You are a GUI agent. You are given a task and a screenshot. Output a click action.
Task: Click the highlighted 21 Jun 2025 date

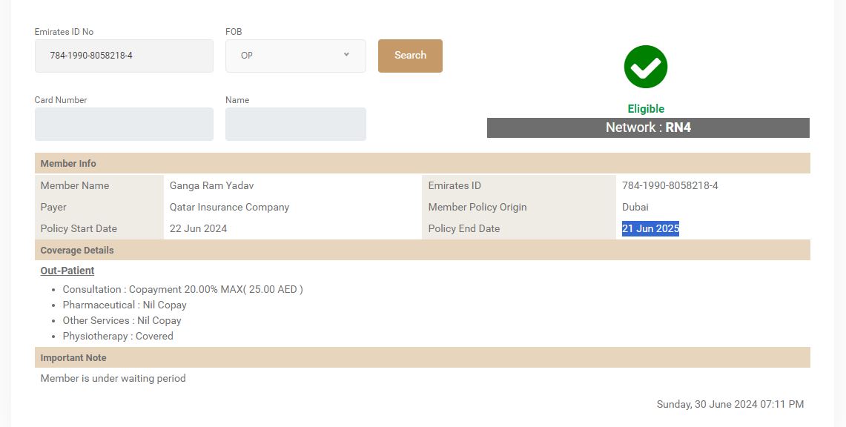tap(650, 228)
